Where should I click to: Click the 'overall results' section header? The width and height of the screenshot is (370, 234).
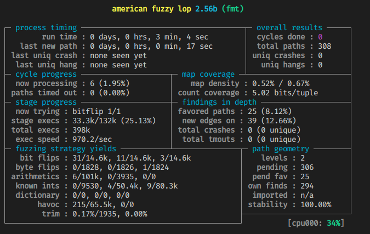pyautogui.click(x=289, y=27)
